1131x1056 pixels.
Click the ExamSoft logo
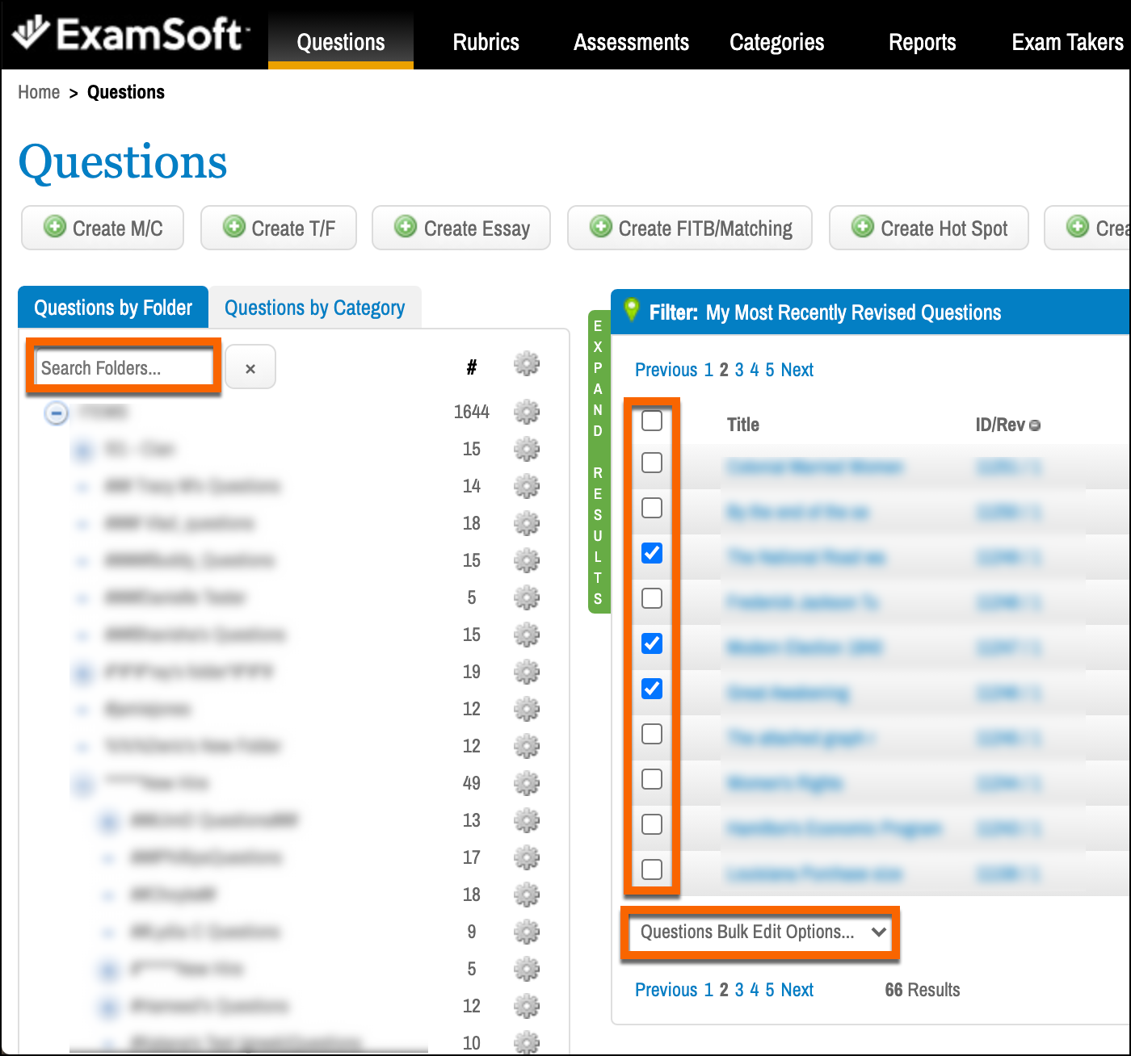pyautogui.click(x=130, y=34)
